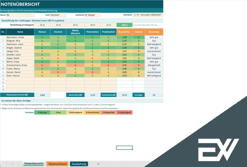Viewport: 247px width, 167px height.
Task: Select the Klassendurchschnitt value 2,64
Action: point(42,95)
